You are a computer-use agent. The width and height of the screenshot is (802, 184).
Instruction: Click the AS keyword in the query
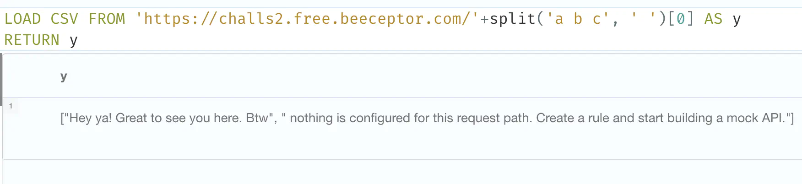coord(713,19)
